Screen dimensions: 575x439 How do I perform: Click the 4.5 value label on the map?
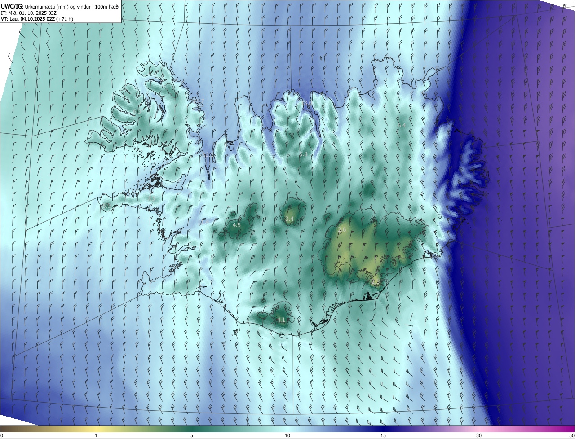pyautogui.click(x=237, y=225)
